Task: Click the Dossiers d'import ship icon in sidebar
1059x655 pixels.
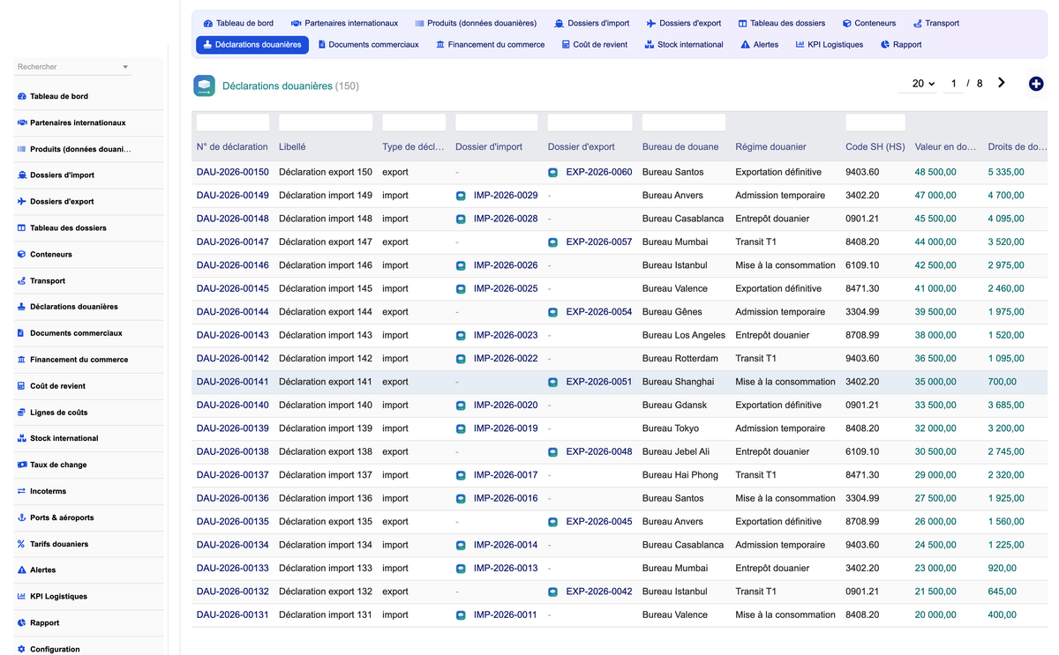Action: pos(22,175)
